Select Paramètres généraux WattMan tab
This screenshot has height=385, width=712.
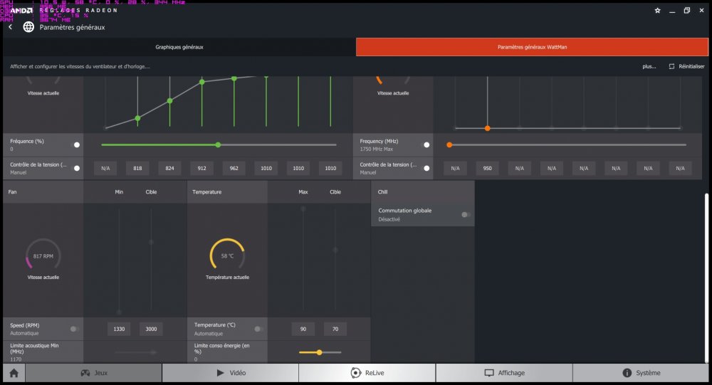(x=532, y=47)
